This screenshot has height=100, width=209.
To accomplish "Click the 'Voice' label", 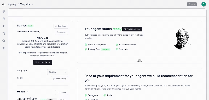I will [20, 78].
